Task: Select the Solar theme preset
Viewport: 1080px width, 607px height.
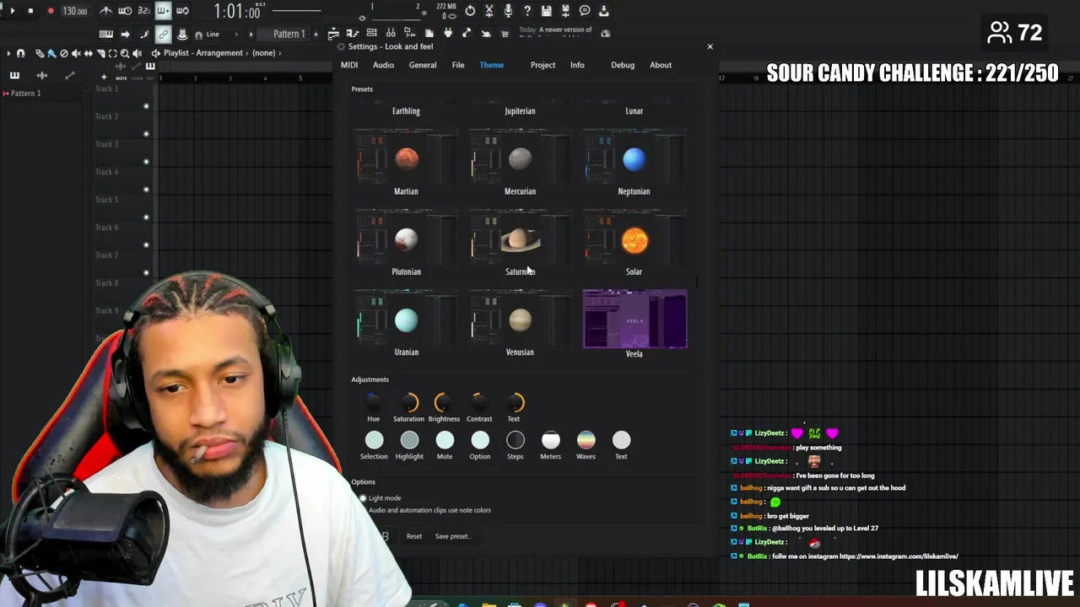Action: pos(634,244)
